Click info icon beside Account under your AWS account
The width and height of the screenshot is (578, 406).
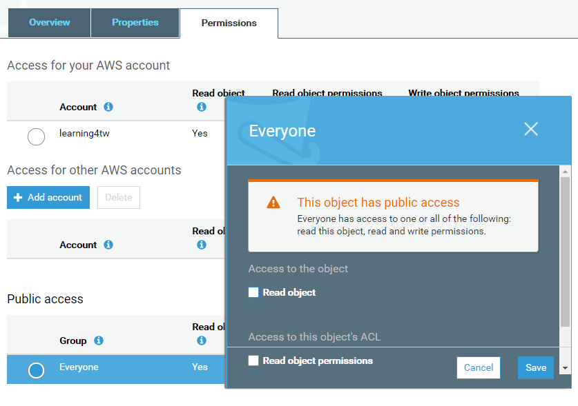(108, 108)
